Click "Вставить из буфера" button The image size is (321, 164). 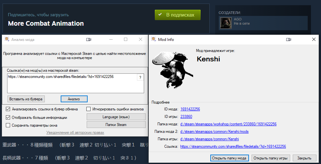click(26, 99)
